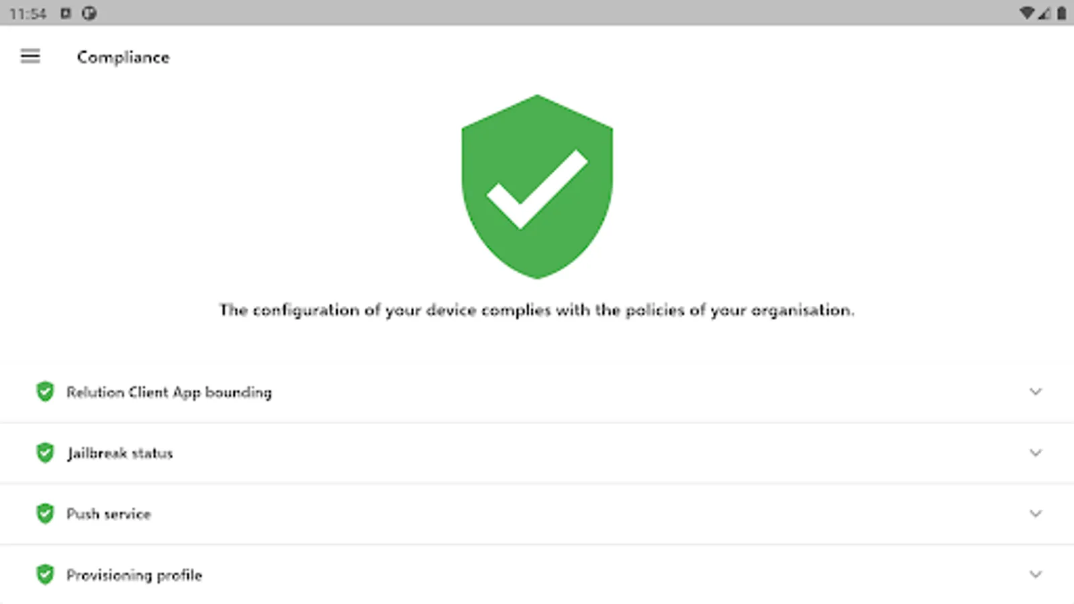Click the Relution Client App bounding shield icon
The width and height of the screenshot is (1074, 604).
click(x=45, y=391)
